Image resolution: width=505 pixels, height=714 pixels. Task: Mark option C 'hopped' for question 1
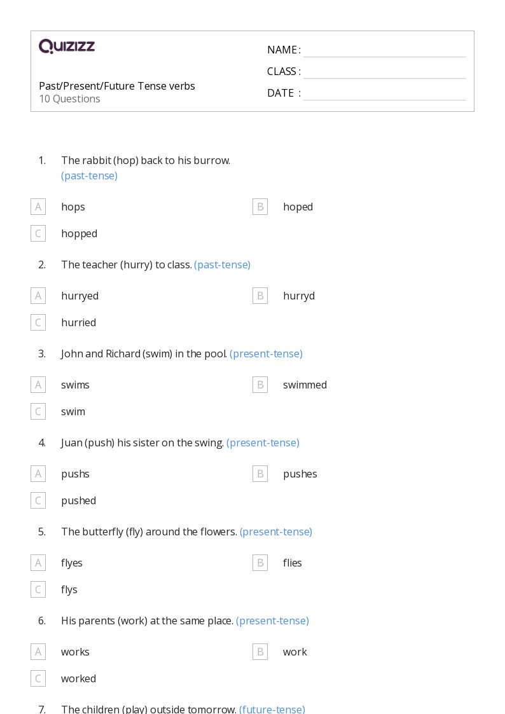(38, 233)
